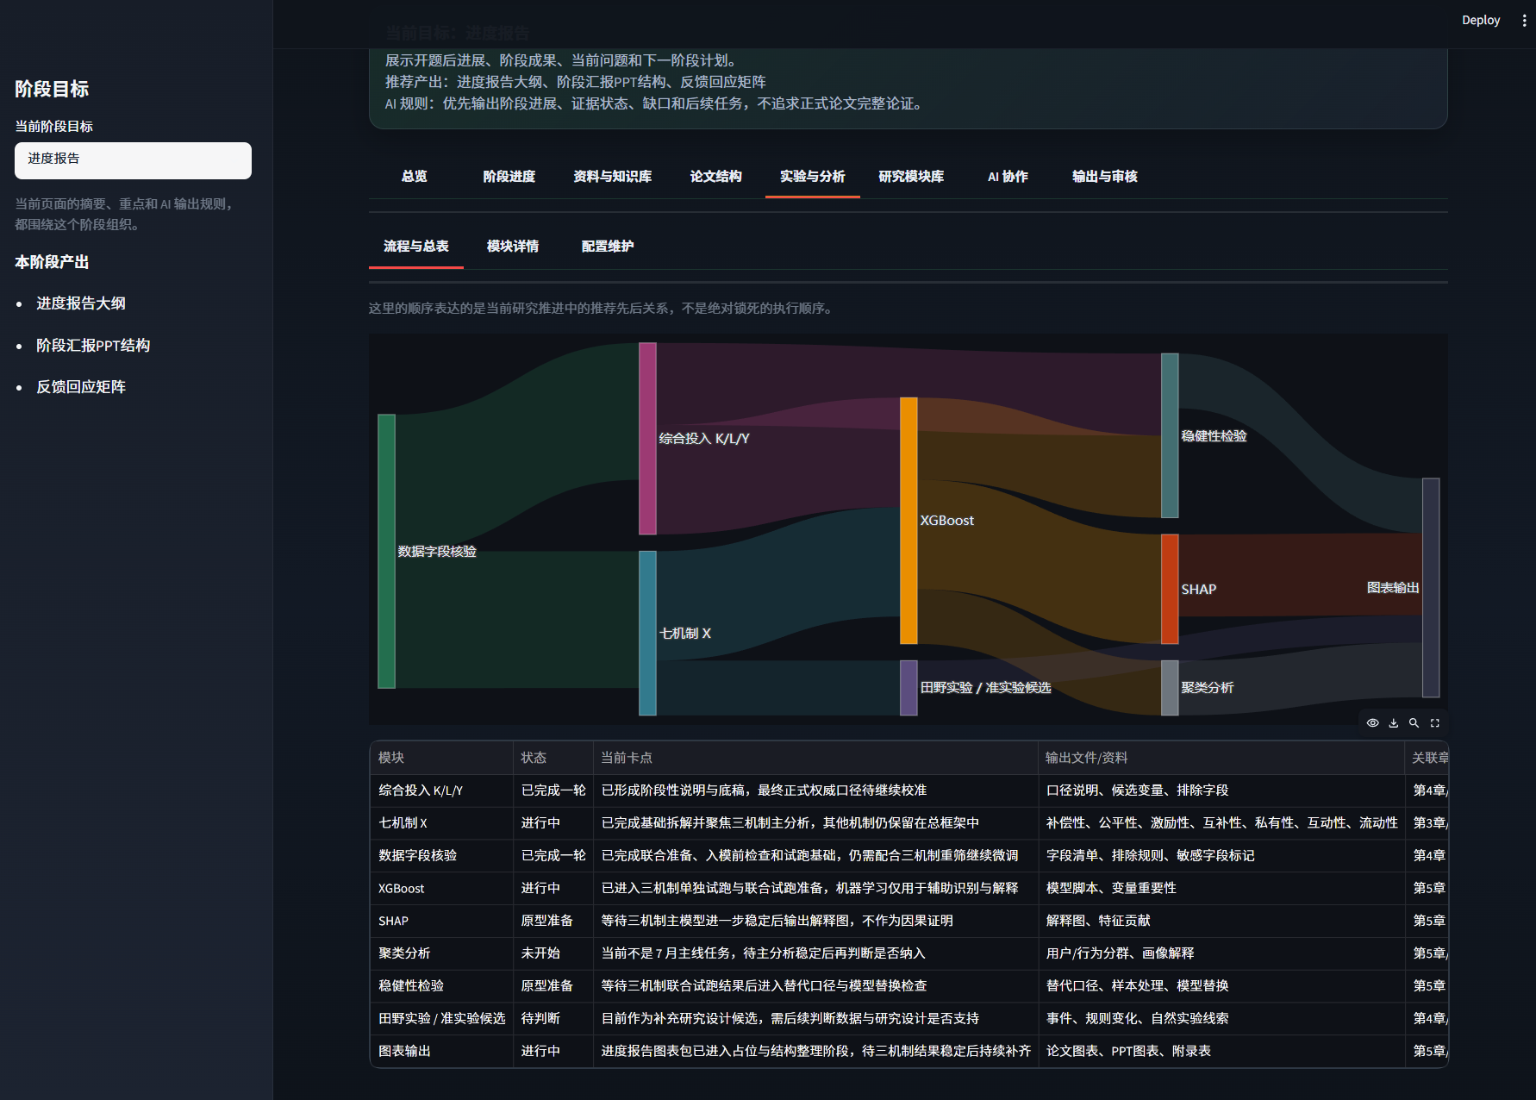Toggle table column visibility eye icon

(x=1372, y=723)
